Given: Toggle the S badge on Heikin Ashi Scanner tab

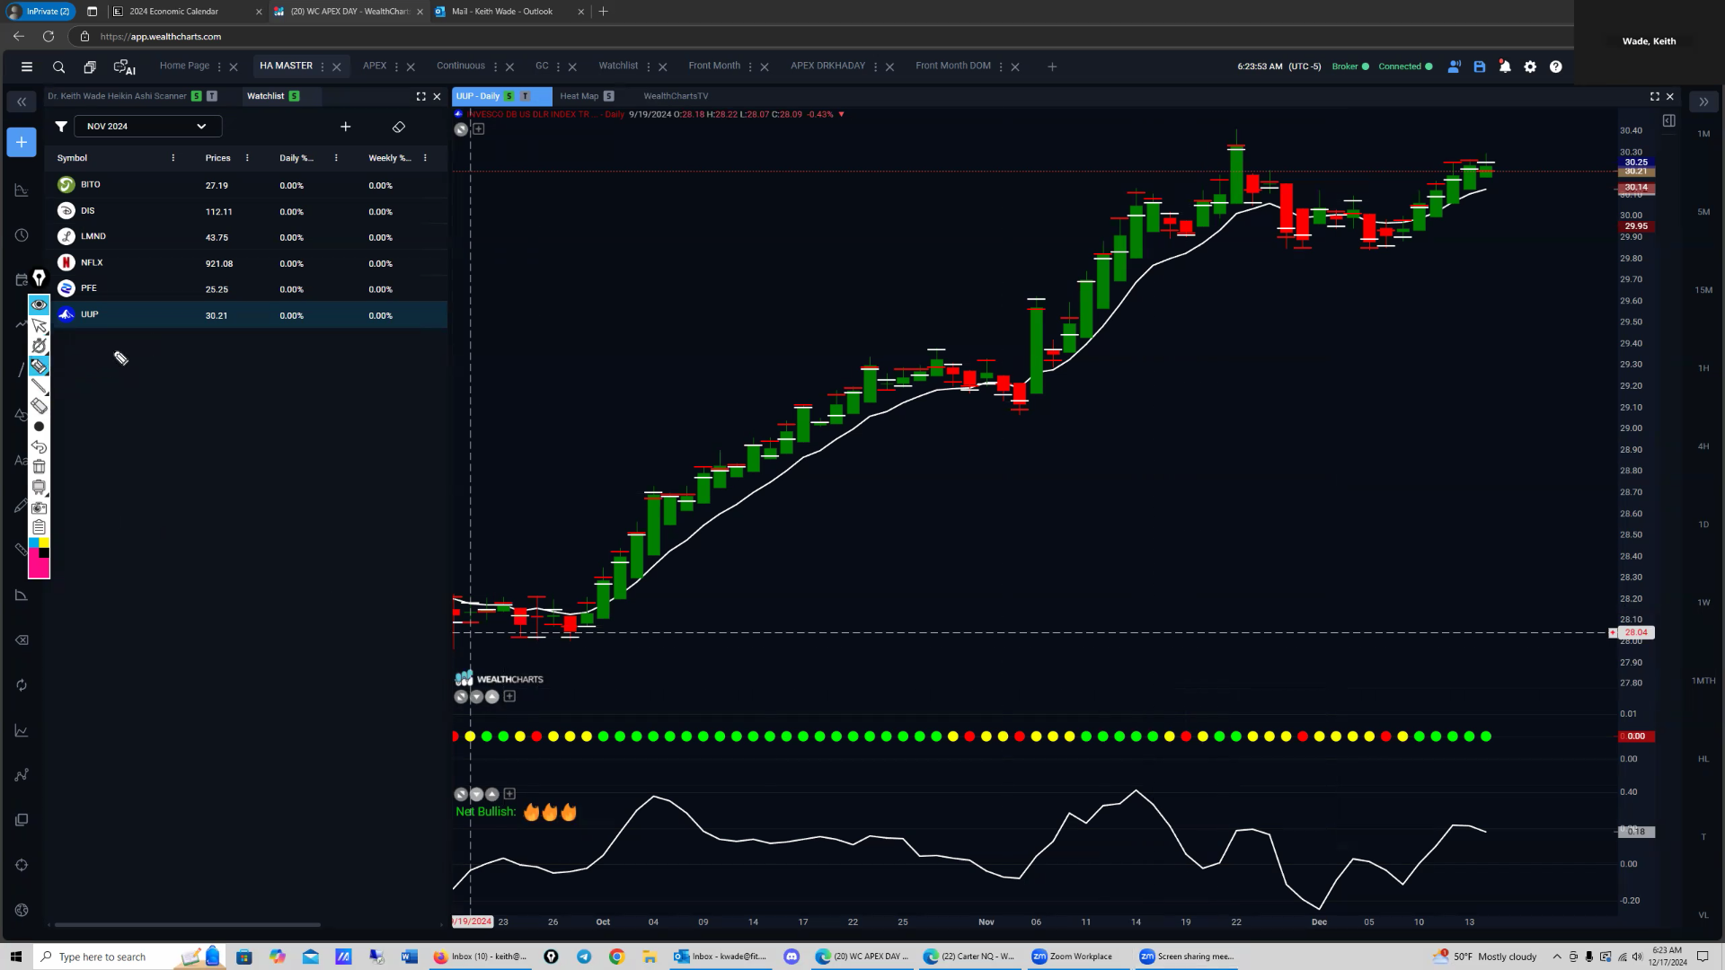Looking at the screenshot, I should tap(196, 96).
